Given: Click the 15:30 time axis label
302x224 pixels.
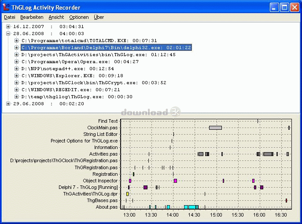Looking at the screenshot, I should (237, 215).
